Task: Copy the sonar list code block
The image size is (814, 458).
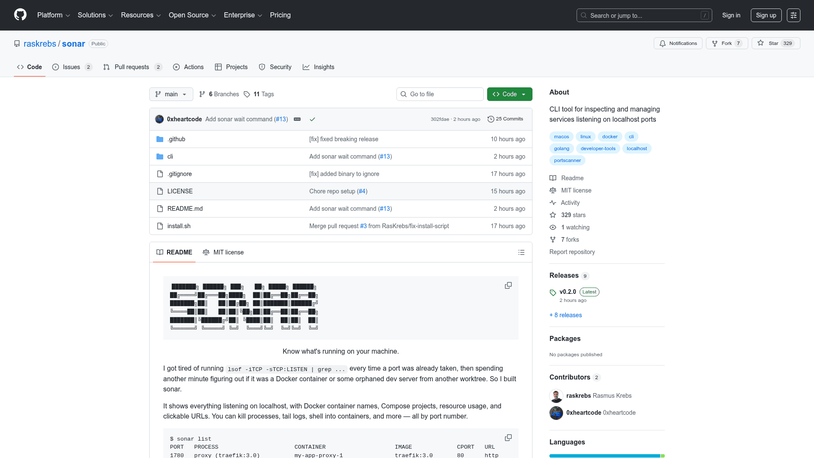Action: (x=508, y=438)
